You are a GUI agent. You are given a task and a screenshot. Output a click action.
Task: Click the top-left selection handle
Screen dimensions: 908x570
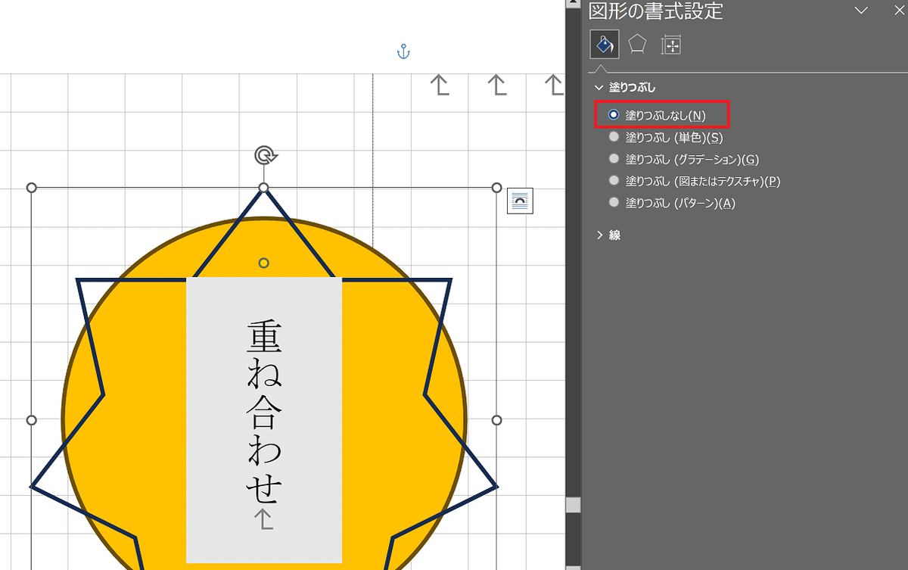click(32, 188)
